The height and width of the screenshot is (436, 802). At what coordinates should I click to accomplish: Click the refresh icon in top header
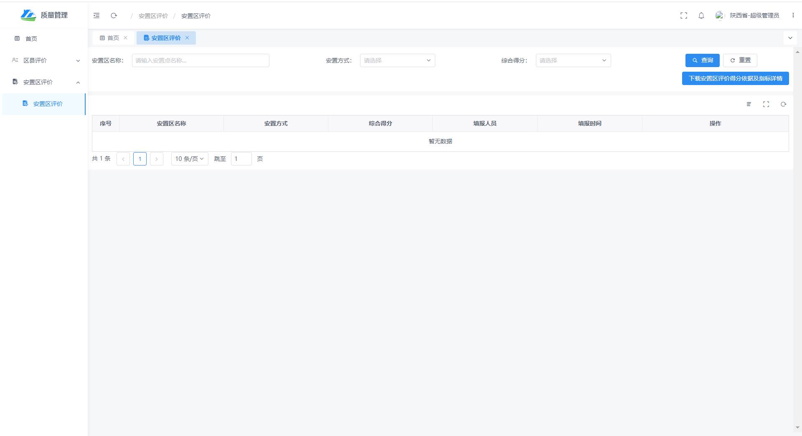coord(114,16)
